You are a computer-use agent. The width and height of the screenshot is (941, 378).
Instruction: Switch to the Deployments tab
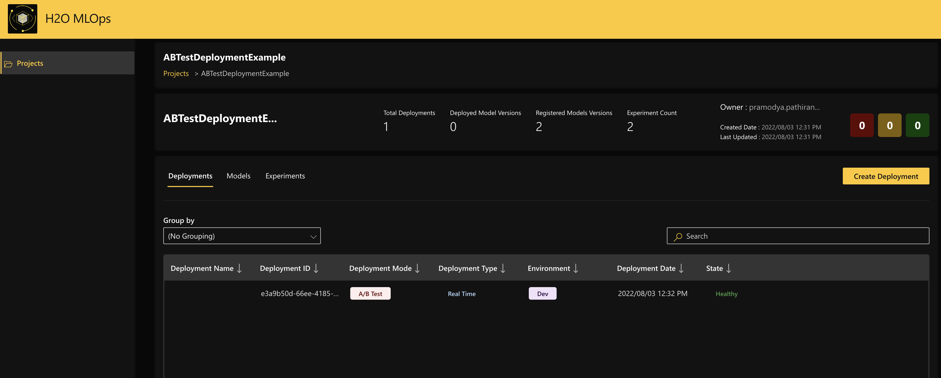190,176
